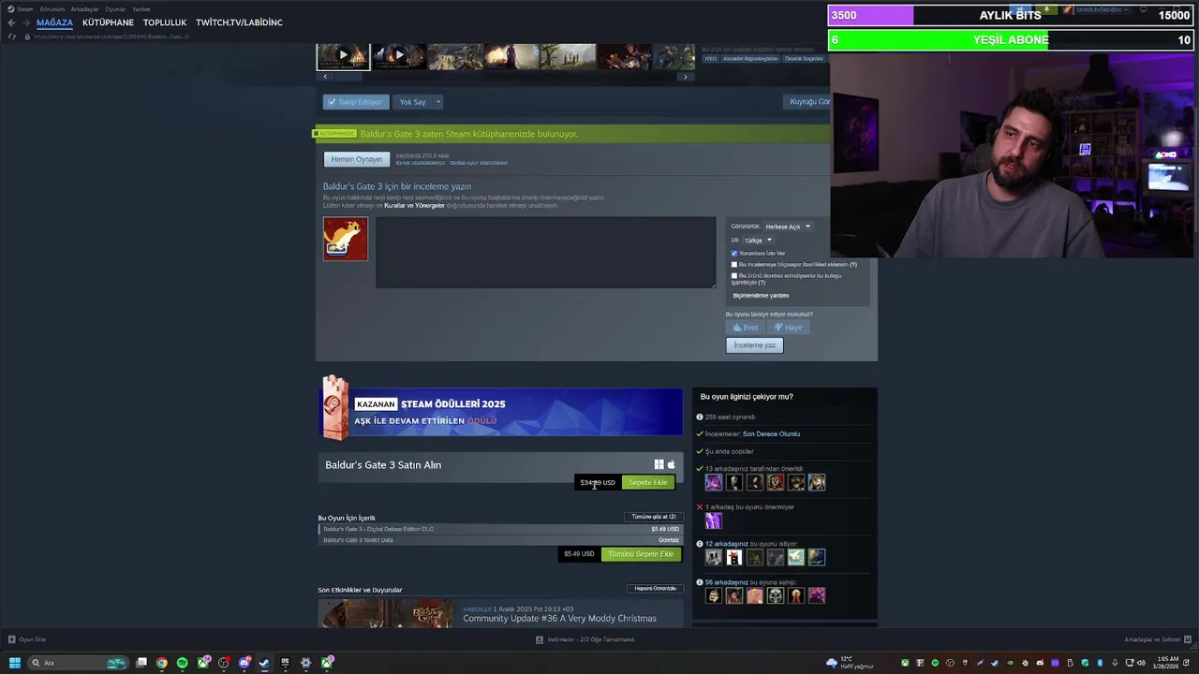Click the Hemen Oynayın play button
The height and width of the screenshot is (674, 1199).
pyautogui.click(x=357, y=159)
